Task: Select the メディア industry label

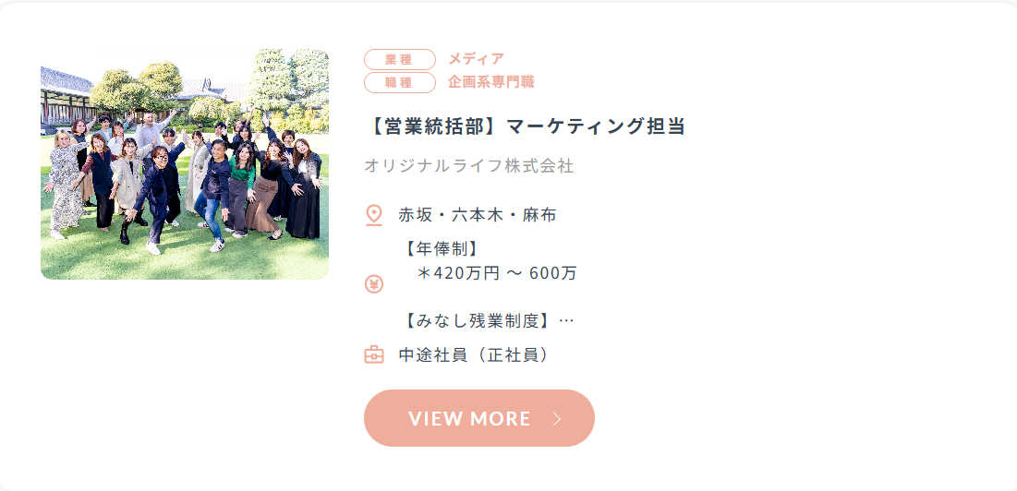Action: (x=476, y=59)
